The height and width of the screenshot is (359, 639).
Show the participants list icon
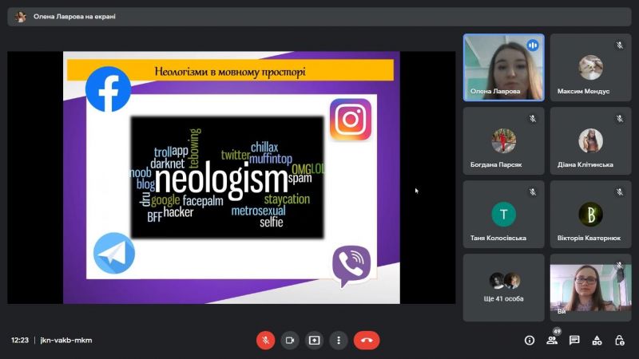click(552, 341)
